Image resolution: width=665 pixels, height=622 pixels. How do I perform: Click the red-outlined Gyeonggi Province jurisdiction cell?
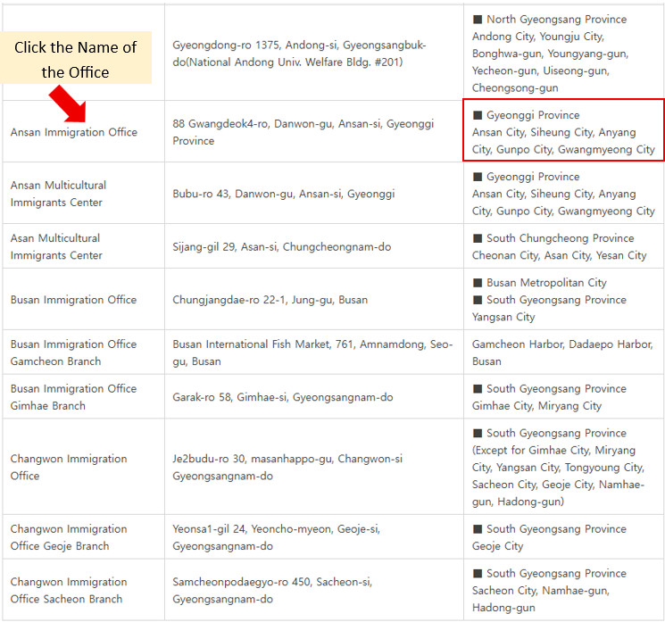(x=563, y=131)
